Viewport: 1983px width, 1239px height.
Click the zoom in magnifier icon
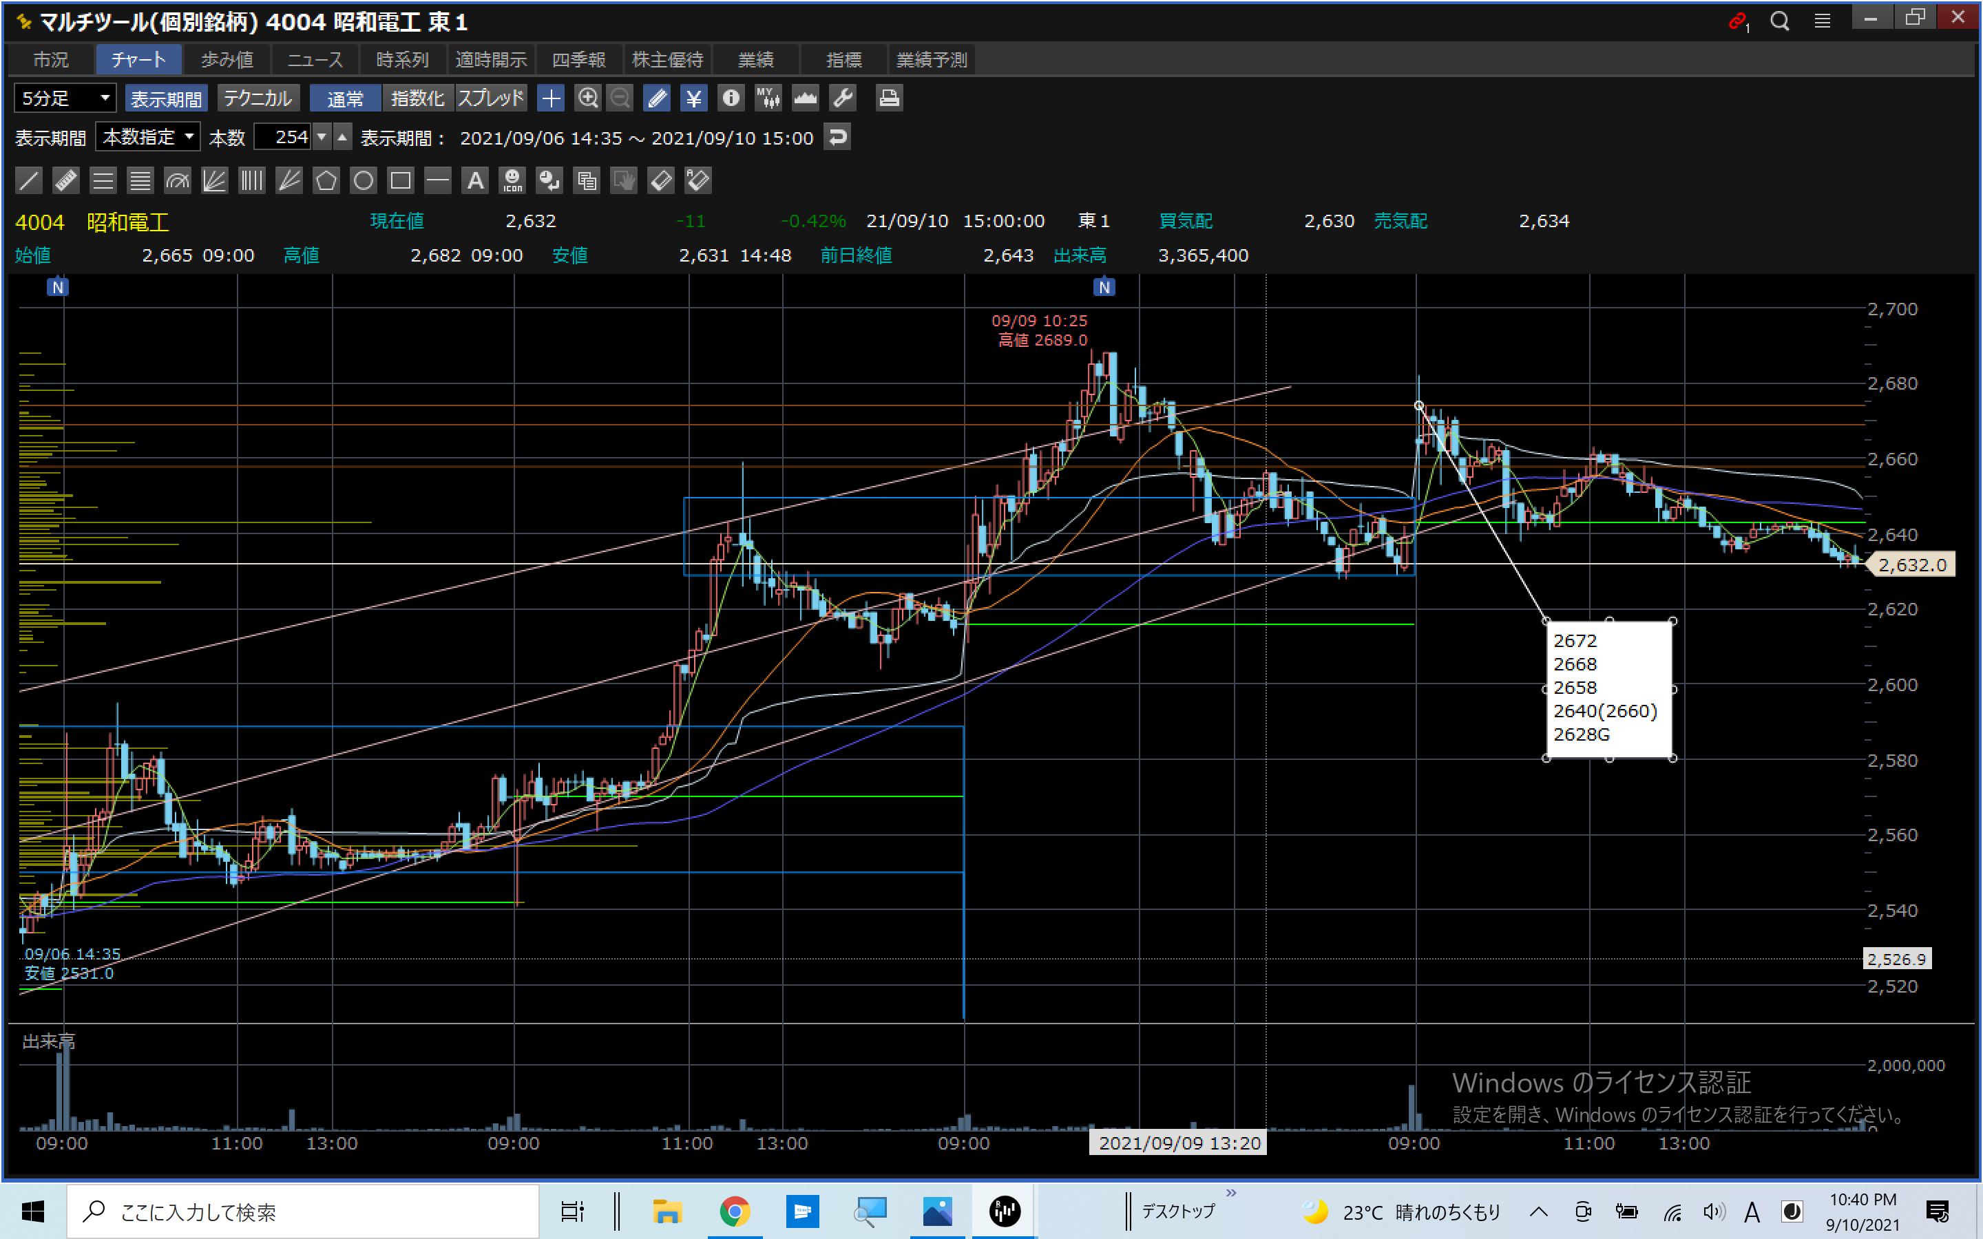(x=587, y=98)
